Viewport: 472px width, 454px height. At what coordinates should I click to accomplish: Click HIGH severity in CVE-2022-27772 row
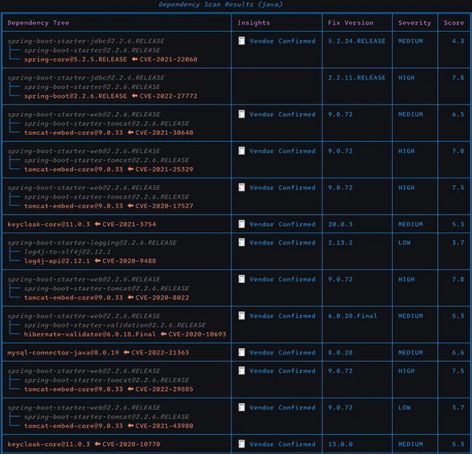pos(406,78)
